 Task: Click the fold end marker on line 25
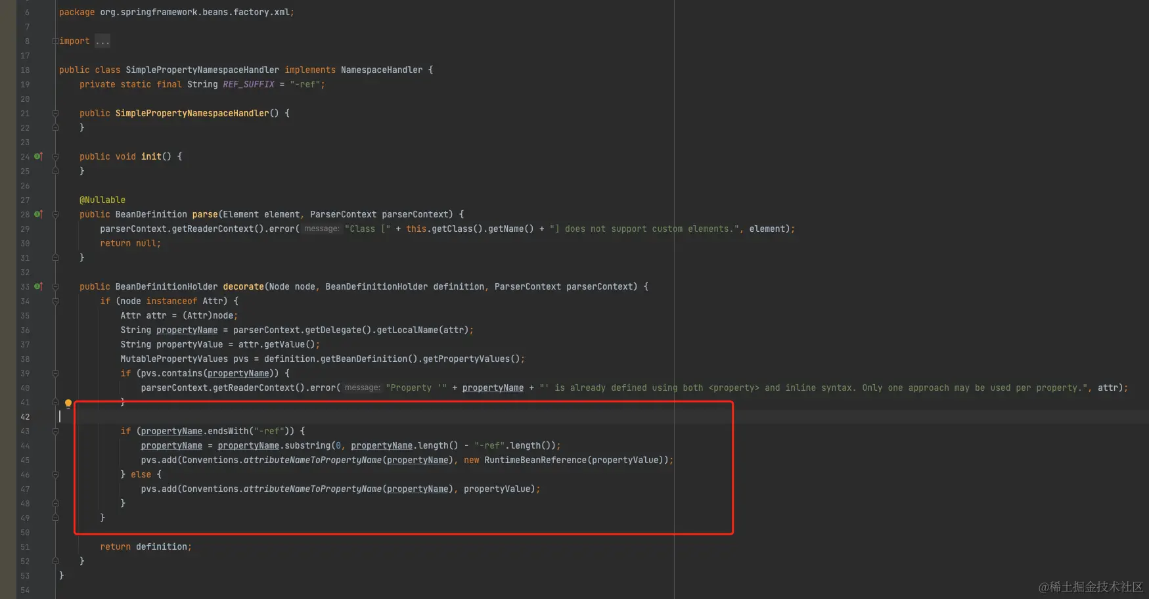[55, 171]
